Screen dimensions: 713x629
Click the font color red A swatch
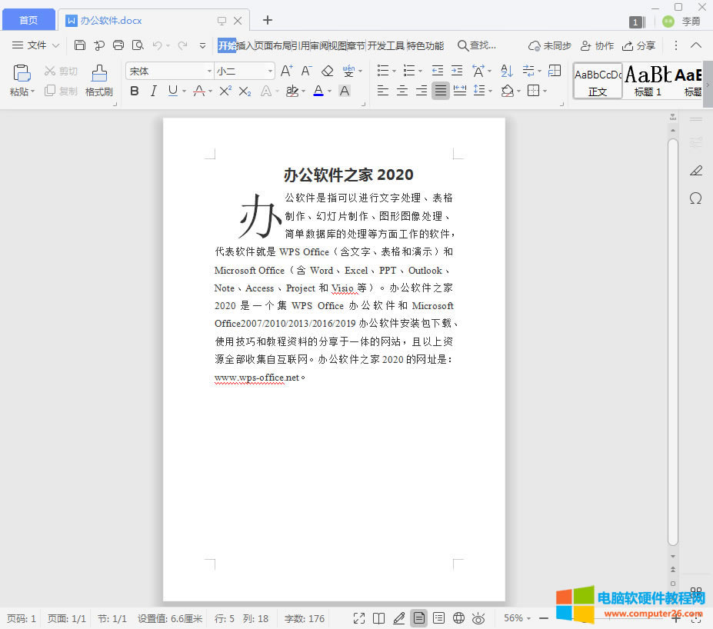318,91
